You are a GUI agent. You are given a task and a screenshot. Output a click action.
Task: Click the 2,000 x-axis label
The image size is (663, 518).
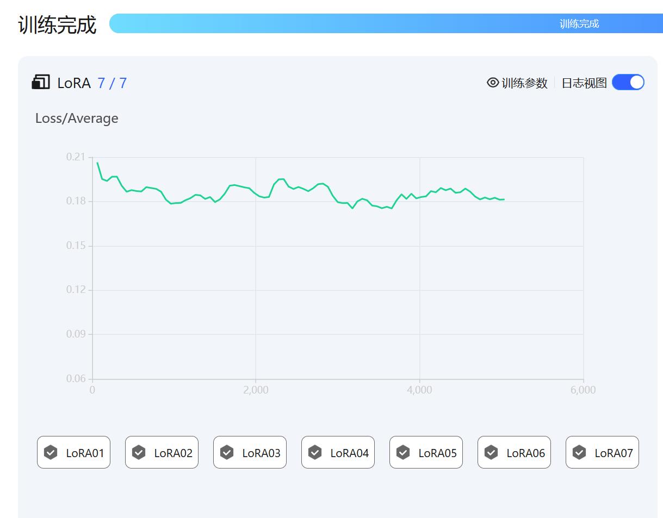pyautogui.click(x=256, y=390)
